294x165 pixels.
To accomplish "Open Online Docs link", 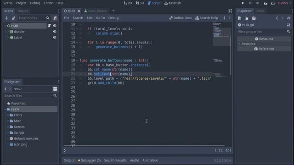I will pos(181,18).
